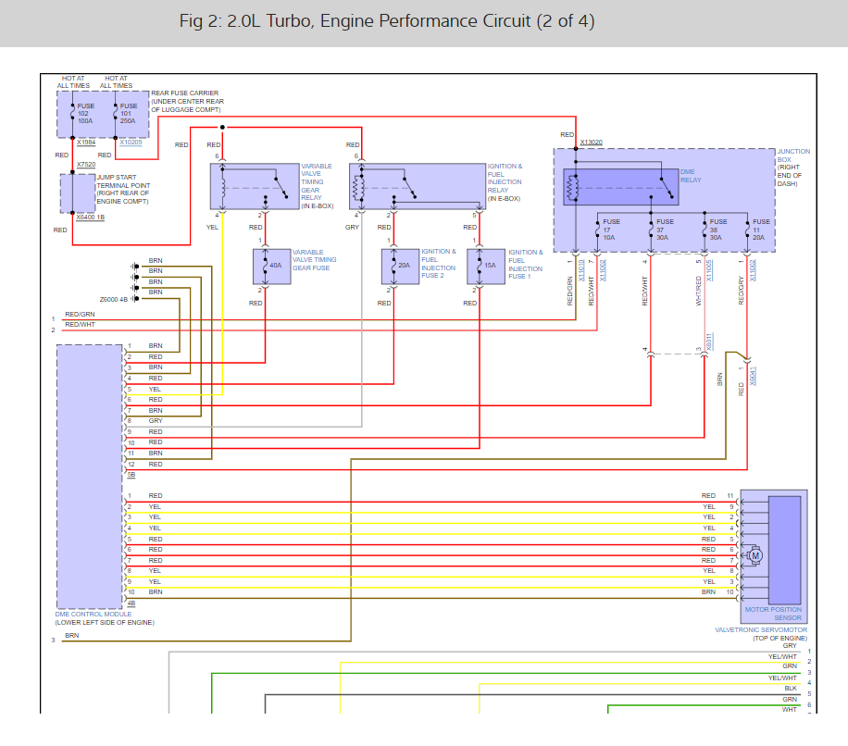Click the Fig 2 diagram title heading
This screenshot has height=746, width=848.
387,20
